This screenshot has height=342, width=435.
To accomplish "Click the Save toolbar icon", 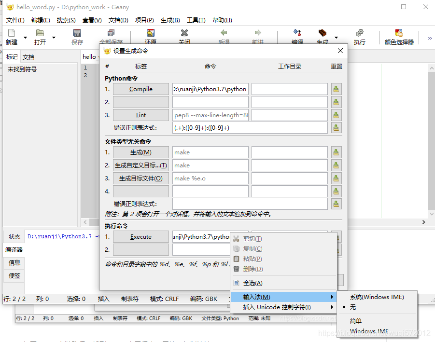I will pos(77,33).
